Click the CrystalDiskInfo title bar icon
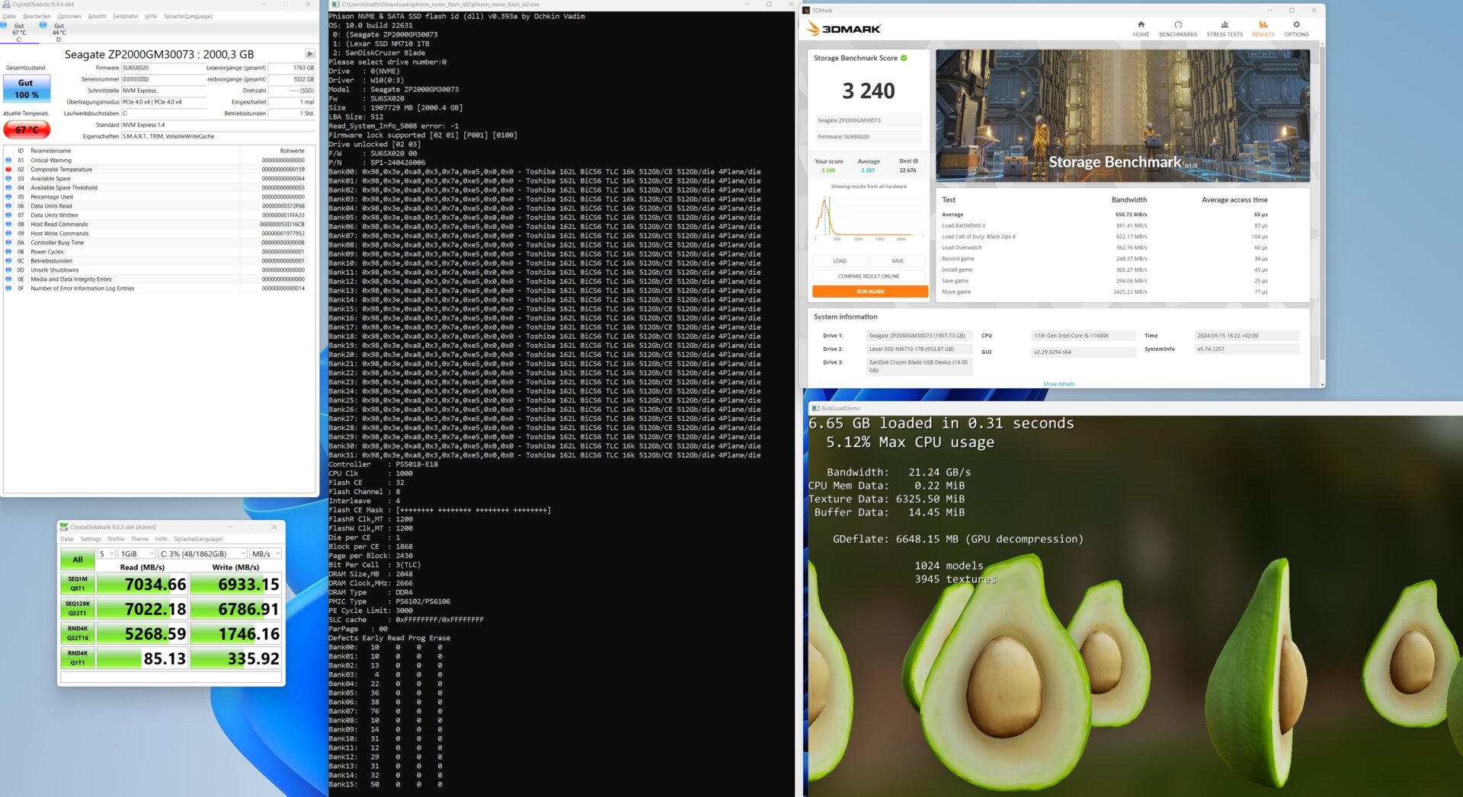Viewport: 1463px width, 797px height. pos(6,5)
